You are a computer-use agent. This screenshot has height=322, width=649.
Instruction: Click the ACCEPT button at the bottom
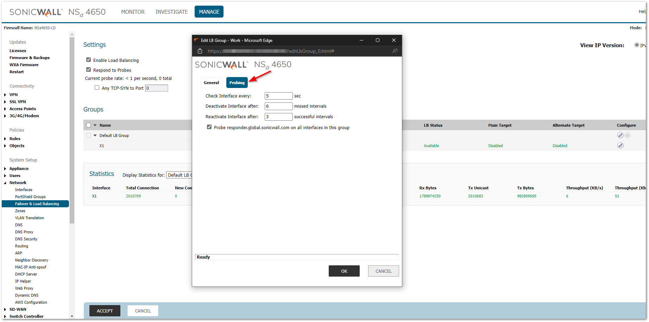click(105, 311)
